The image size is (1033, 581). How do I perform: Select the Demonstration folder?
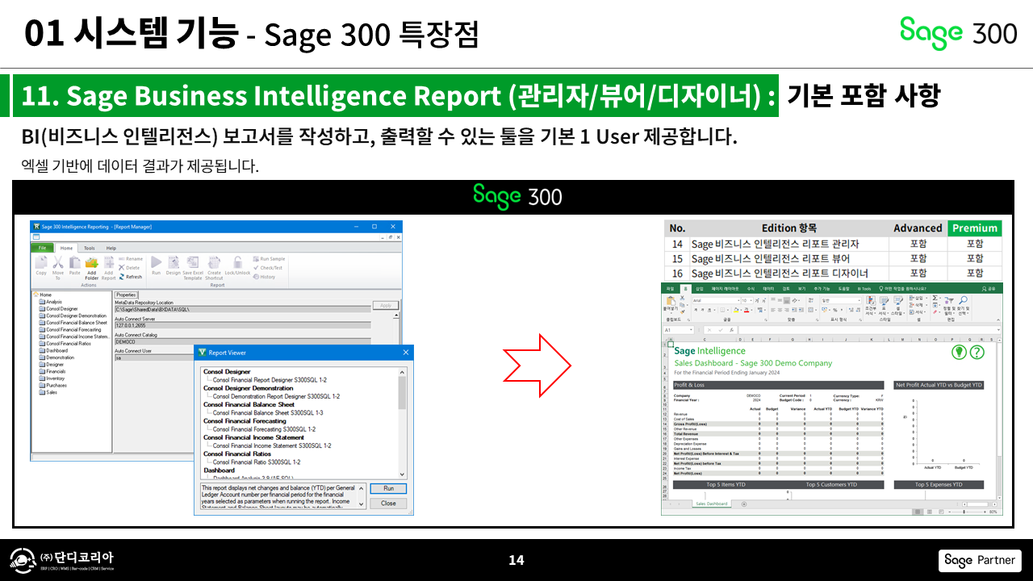click(x=57, y=357)
